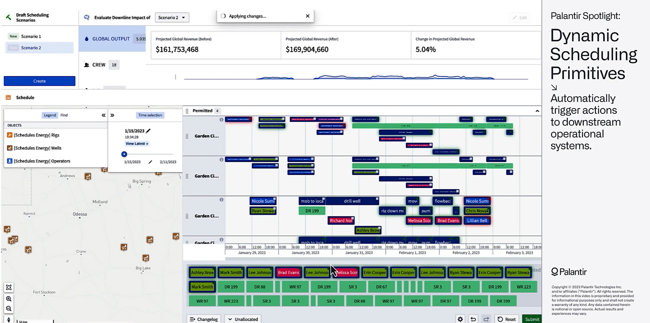Collapse the Permitted section chevron
Viewport: 650px width, 323px height.
pyautogui.click(x=537, y=111)
